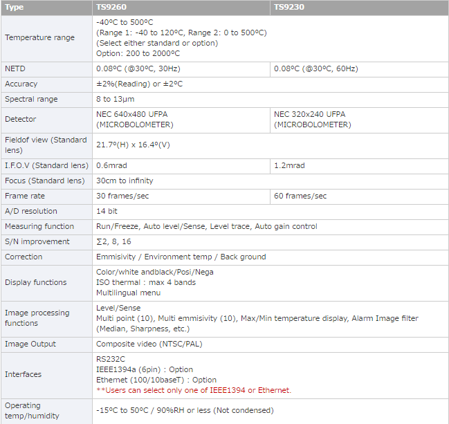
Task: Select 'I.F.O.V (Standard lens)' label
Action: 46,165
